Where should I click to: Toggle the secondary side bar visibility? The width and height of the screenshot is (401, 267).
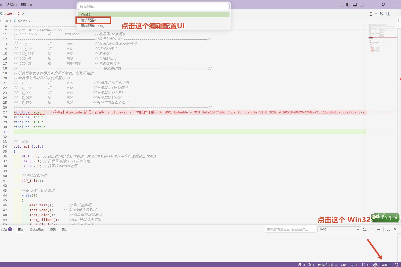pos(362,5)
